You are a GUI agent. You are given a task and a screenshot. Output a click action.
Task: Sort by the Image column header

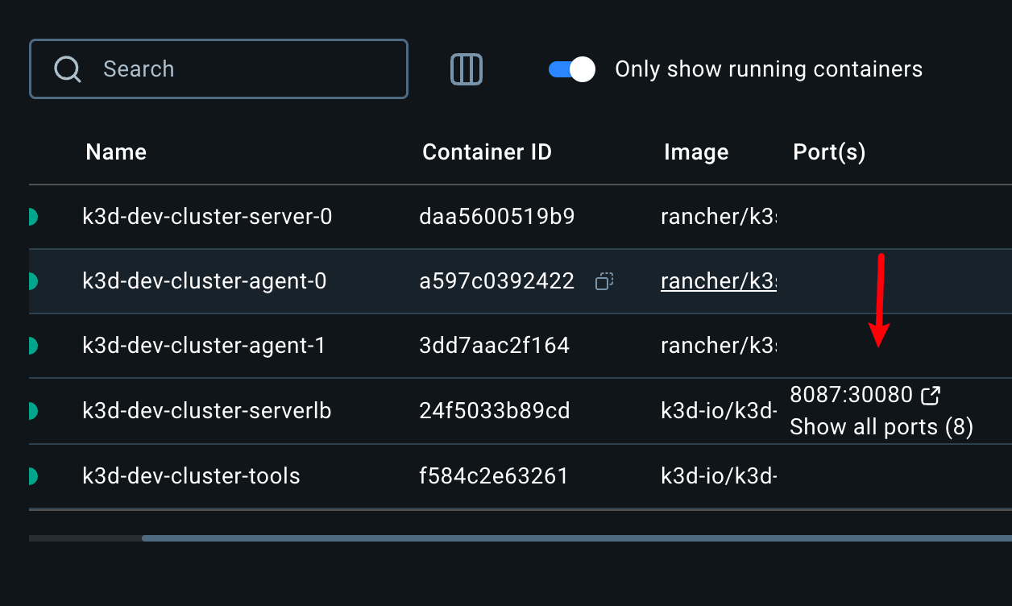[x=696, y=152]
